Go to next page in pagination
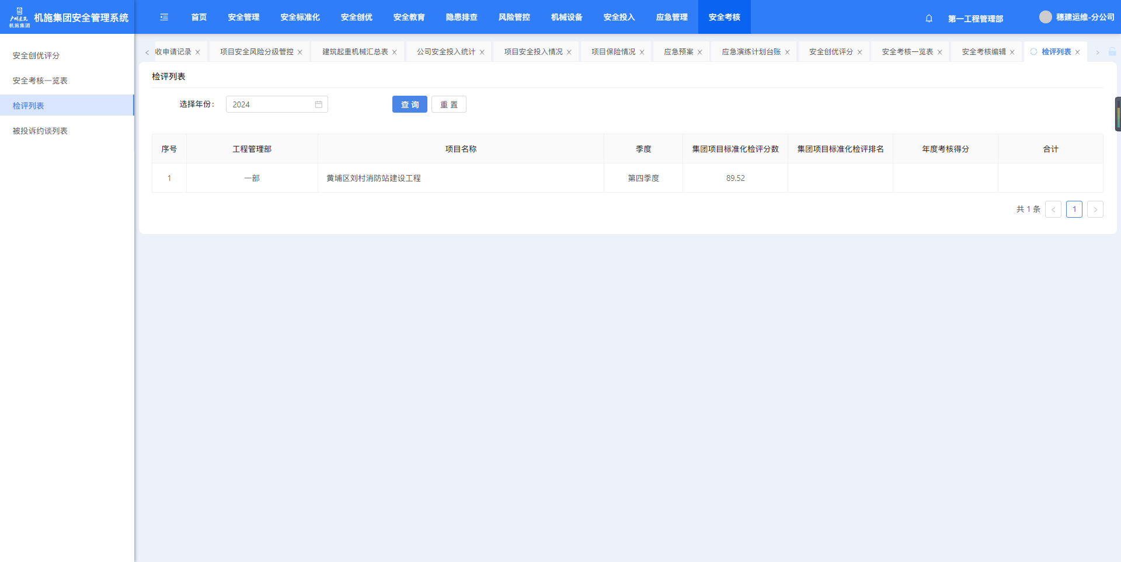The width and height of the screenshot is (1121, 562). pos(1095,210)
